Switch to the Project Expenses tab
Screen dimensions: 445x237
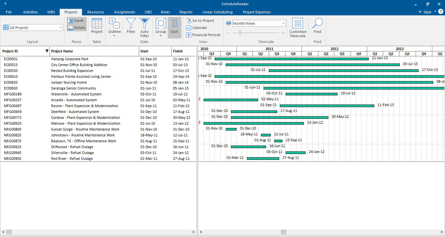[257, 12]
